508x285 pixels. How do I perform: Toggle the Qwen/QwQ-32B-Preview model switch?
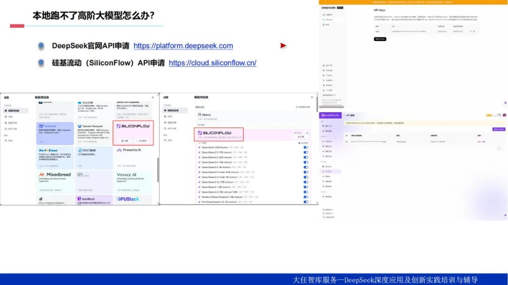click(x=306, y=147)
